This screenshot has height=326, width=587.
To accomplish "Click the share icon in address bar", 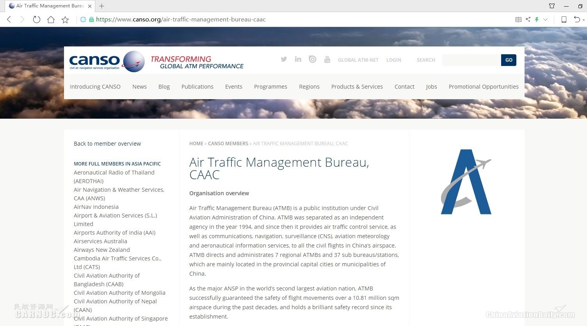I will 528,20.
